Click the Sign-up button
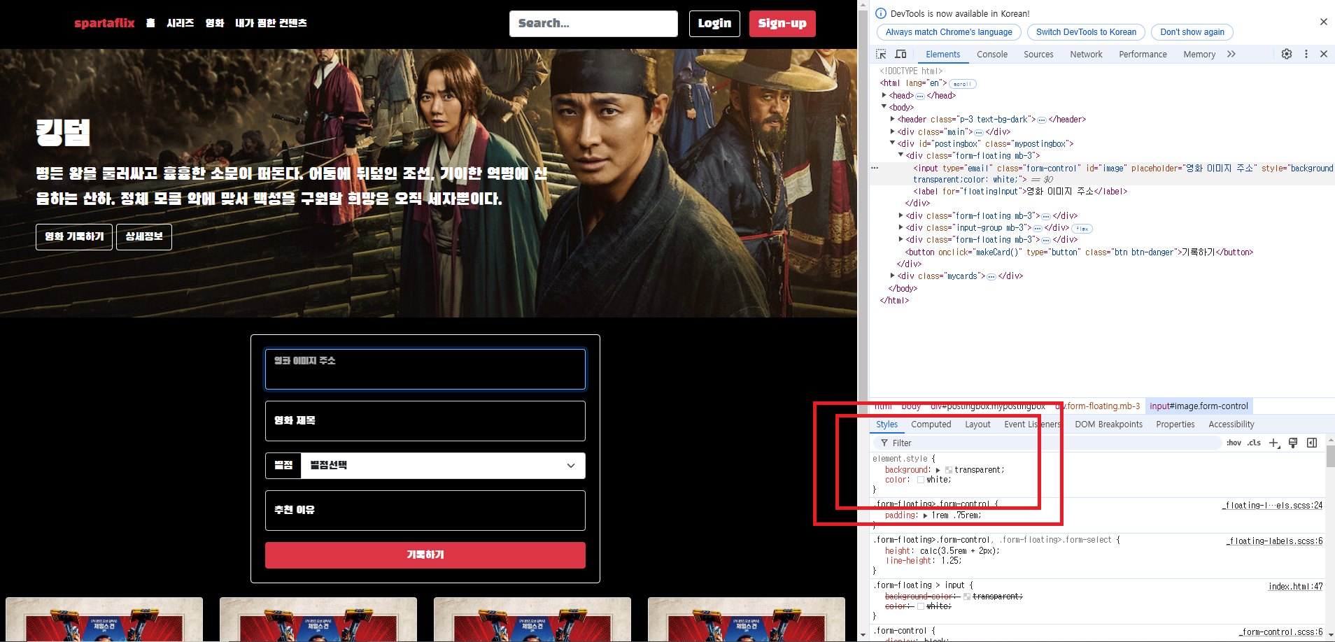 pos(782,24)
